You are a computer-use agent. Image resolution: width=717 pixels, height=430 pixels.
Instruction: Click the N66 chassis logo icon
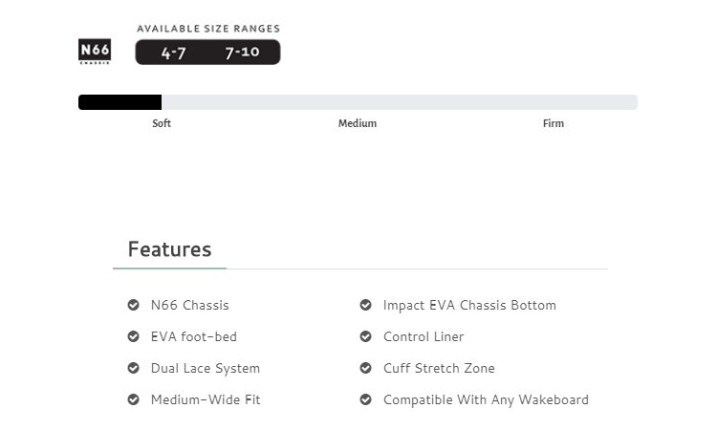[95, 52]
